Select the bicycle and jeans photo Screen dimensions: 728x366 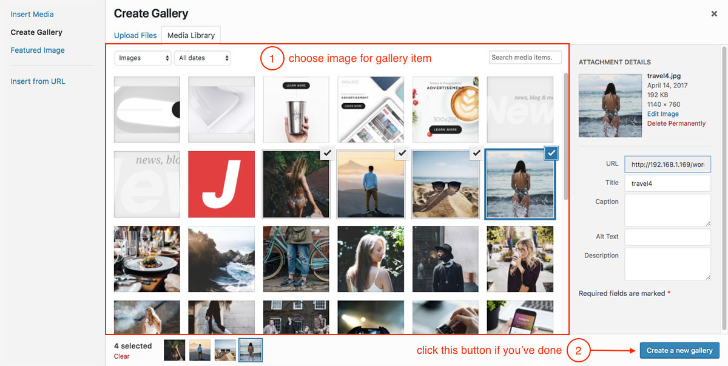(x=296, y=259)
